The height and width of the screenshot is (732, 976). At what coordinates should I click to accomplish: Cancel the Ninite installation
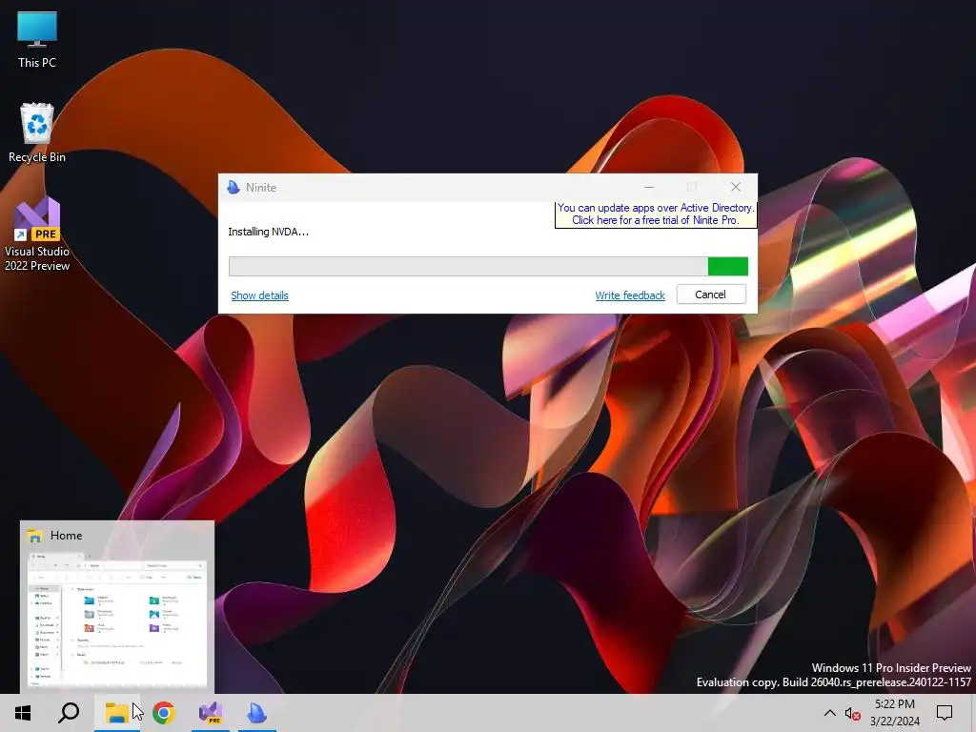pos(711,295)
